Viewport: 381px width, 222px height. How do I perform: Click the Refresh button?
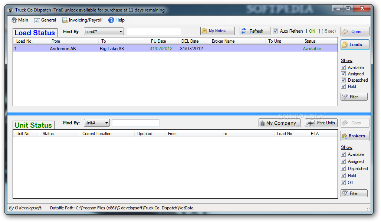point(255,31)
